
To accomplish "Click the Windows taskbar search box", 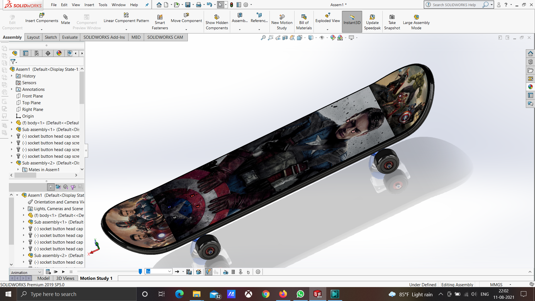I will coord(77,294).
